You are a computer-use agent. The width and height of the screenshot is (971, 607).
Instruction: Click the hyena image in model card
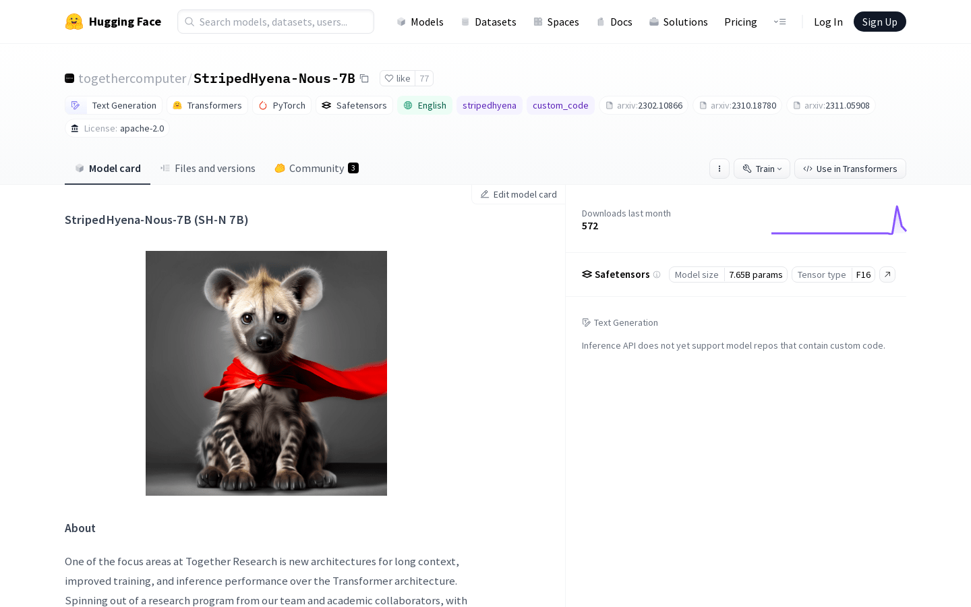266,373
